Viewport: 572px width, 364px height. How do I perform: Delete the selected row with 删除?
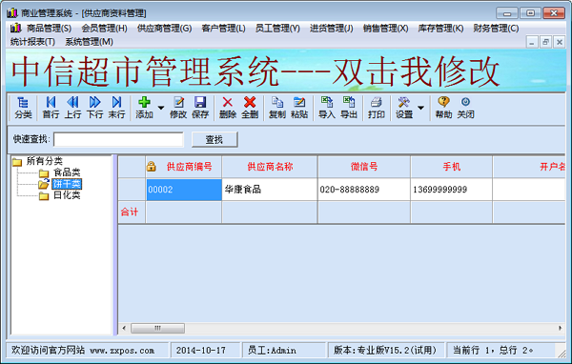coord(228,108)
